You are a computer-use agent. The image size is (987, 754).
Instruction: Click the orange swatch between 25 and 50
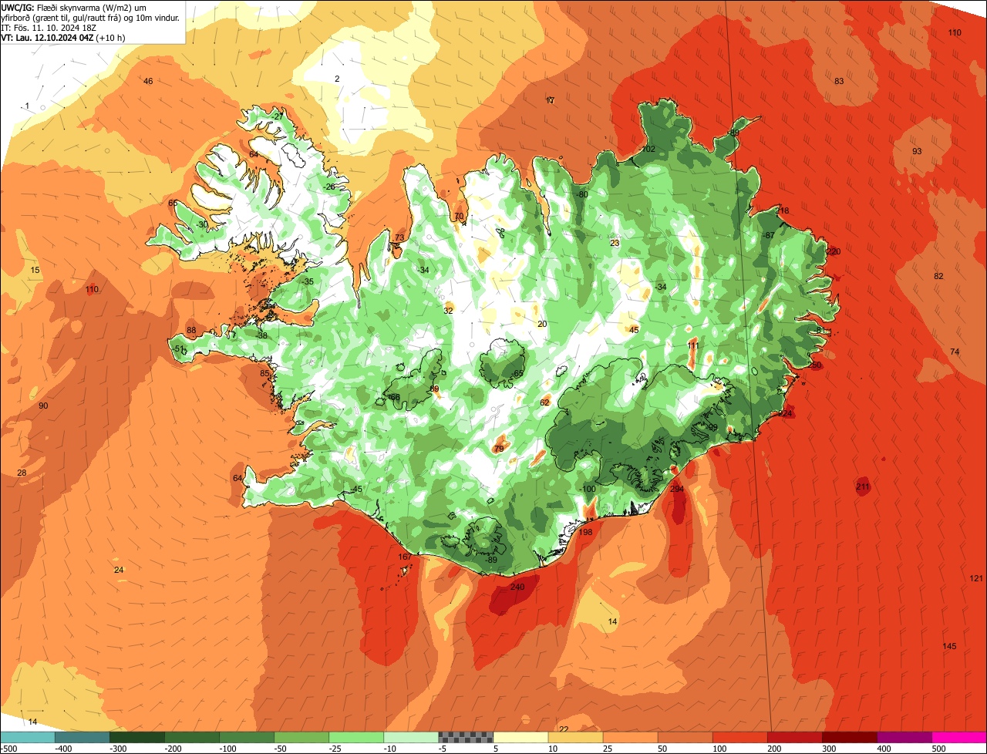pyautogui.click(x=630, y=737)
